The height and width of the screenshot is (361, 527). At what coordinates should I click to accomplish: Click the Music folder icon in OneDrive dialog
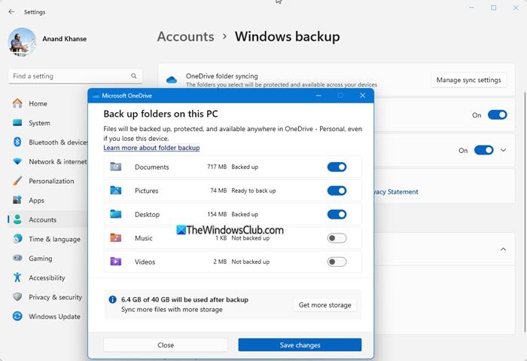click(x=116, y=237)
